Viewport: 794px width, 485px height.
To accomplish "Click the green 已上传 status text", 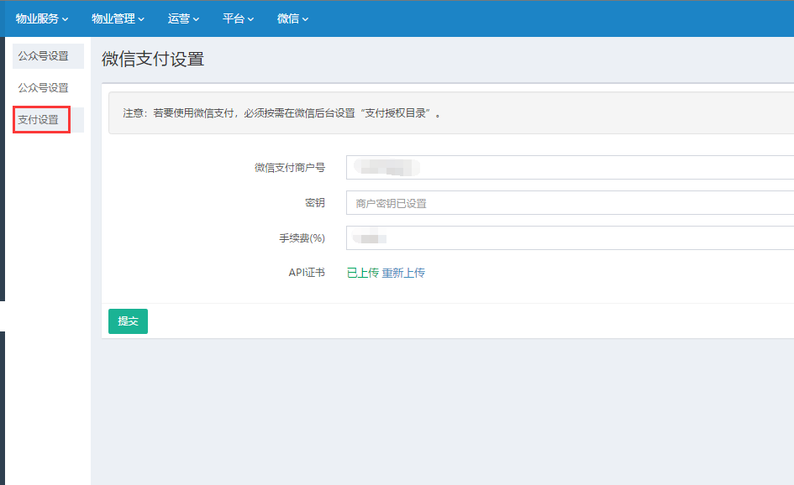I will (362, 274).
